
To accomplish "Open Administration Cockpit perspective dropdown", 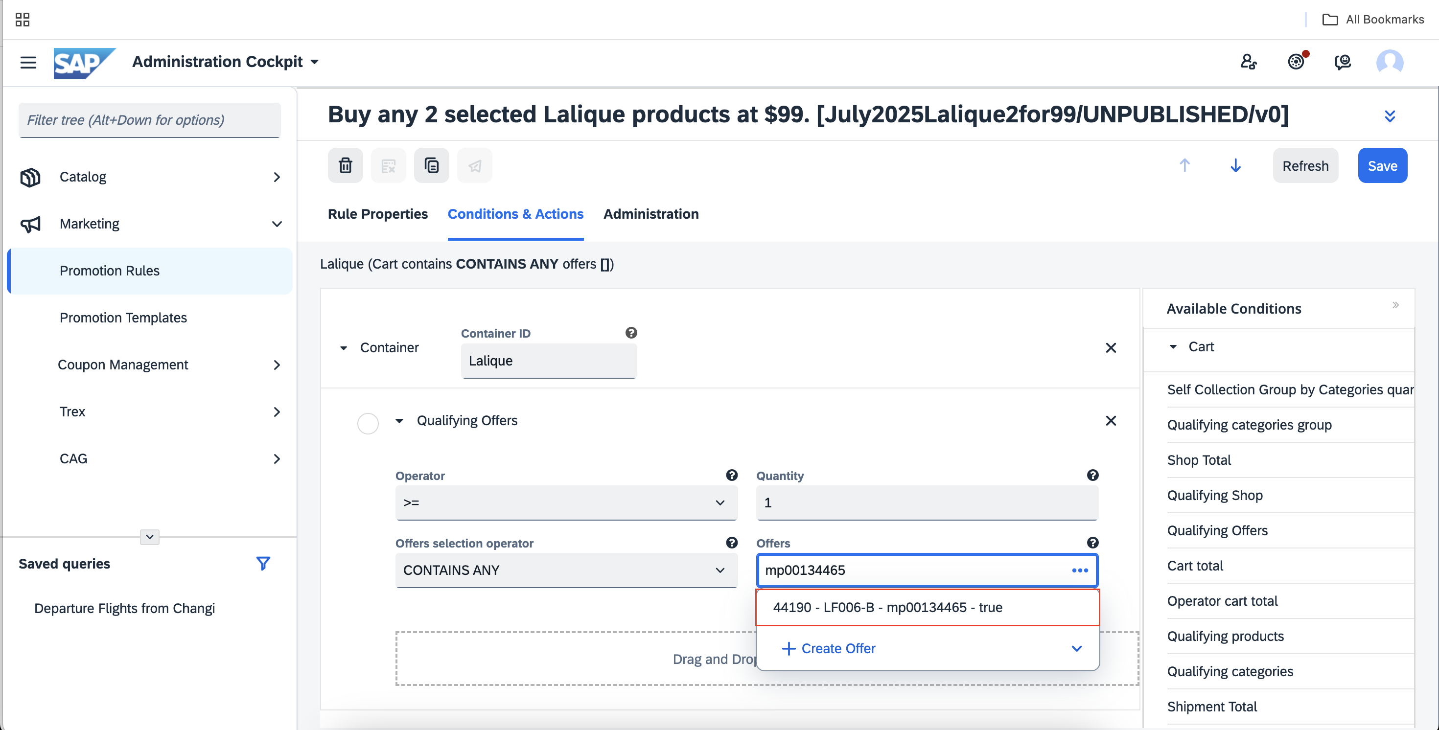I will (x=314, y=62).
